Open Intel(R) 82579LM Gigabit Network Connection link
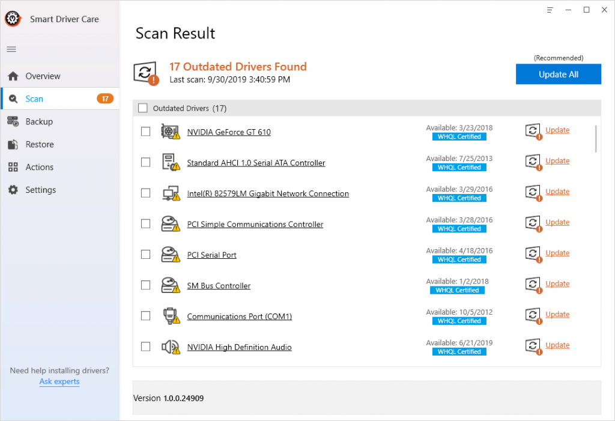The image size is (615, 421). point(268,193)
